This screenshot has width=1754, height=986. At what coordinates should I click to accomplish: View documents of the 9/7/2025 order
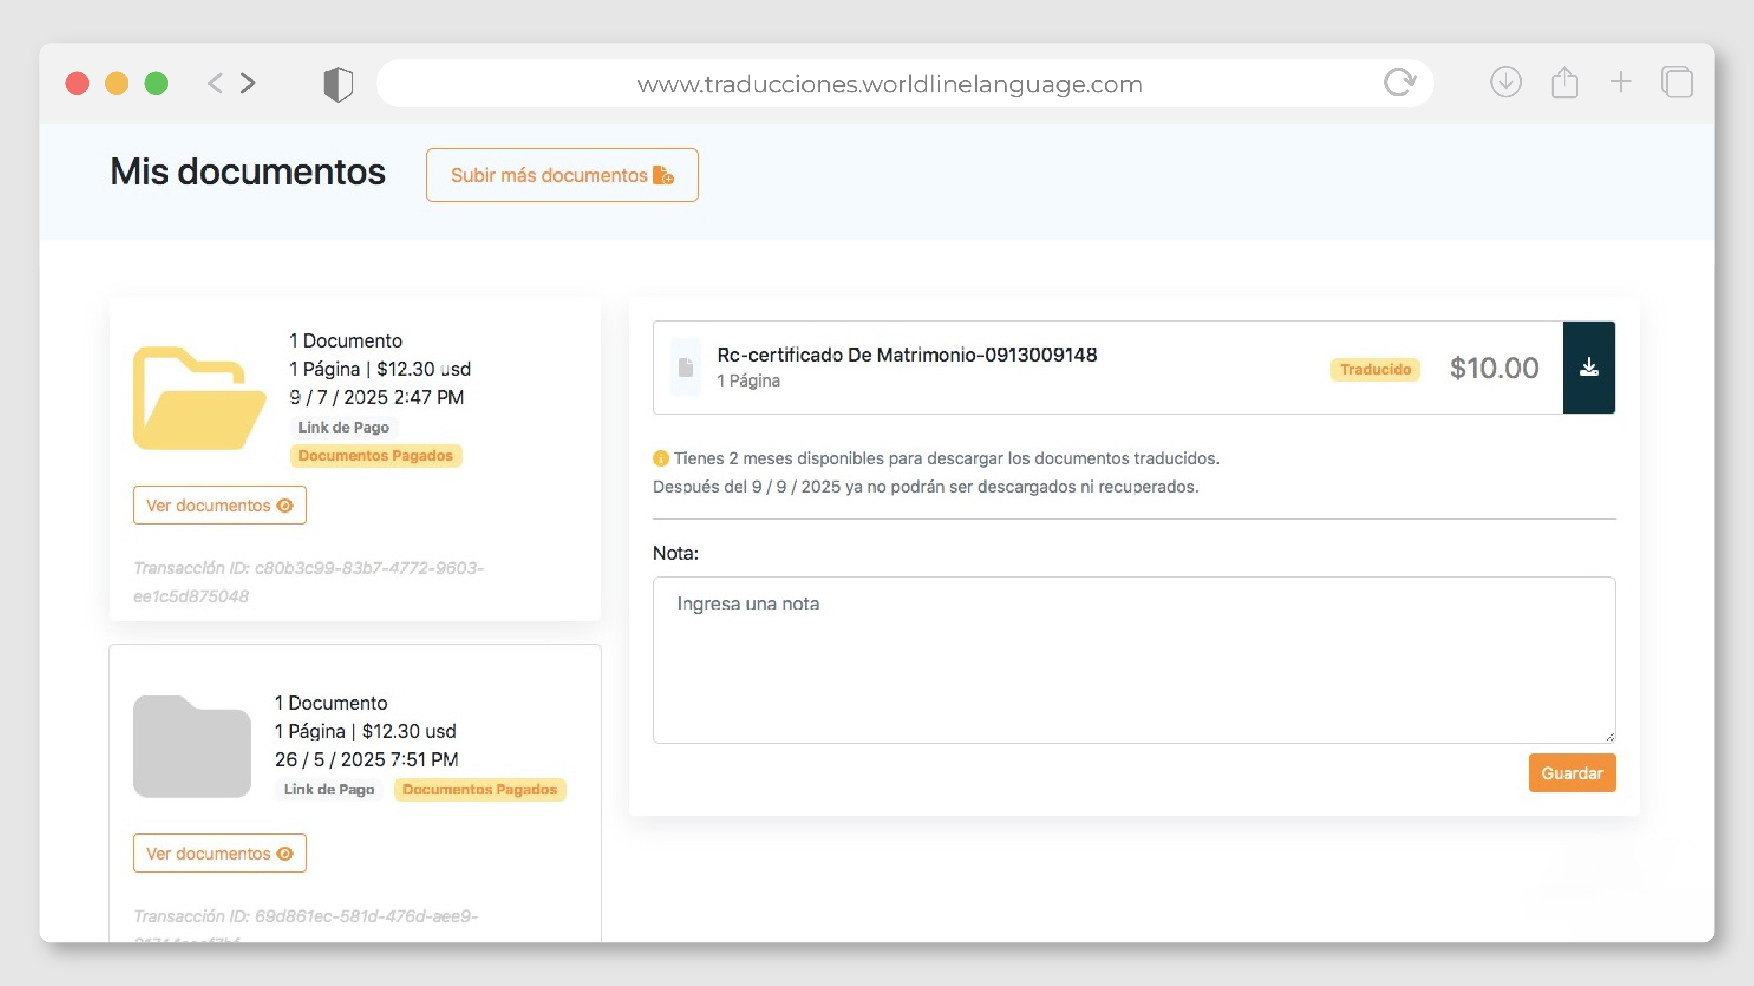219,505
